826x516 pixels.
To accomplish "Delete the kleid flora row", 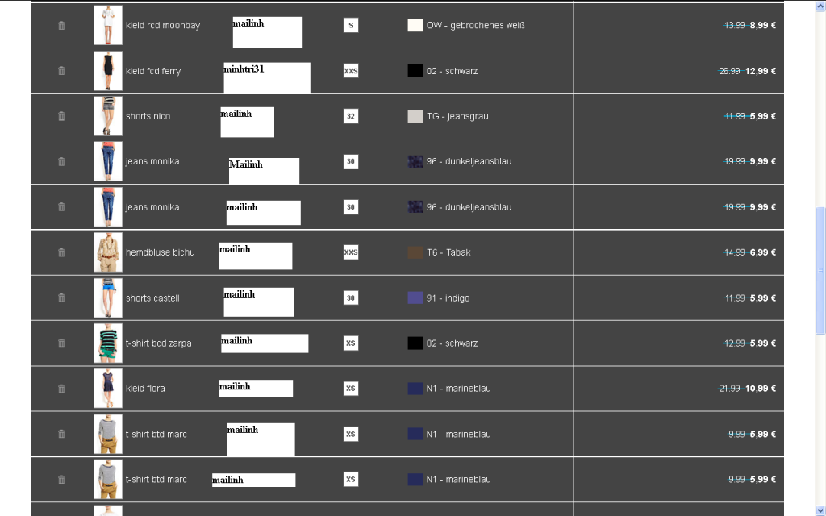I will click(x=61, y=389).
